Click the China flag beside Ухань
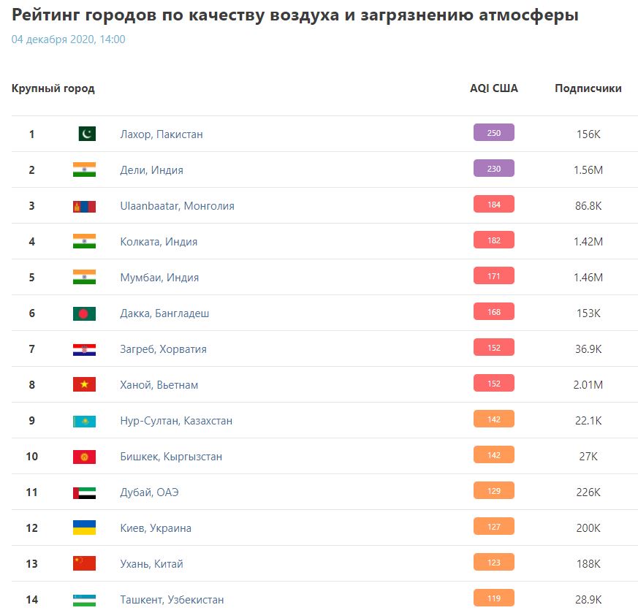 tap(84, 564)
